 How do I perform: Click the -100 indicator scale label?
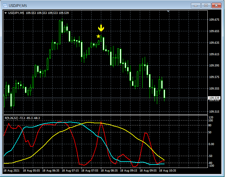tap(211, 166)
